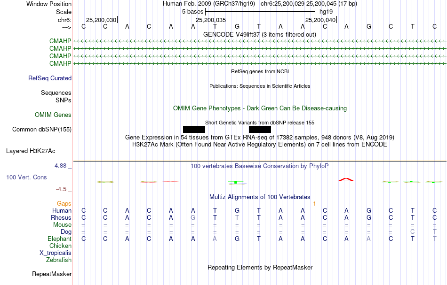The image size is (447, 285).
Task: Click the Window Position label
Action: [x=49, y=4]
